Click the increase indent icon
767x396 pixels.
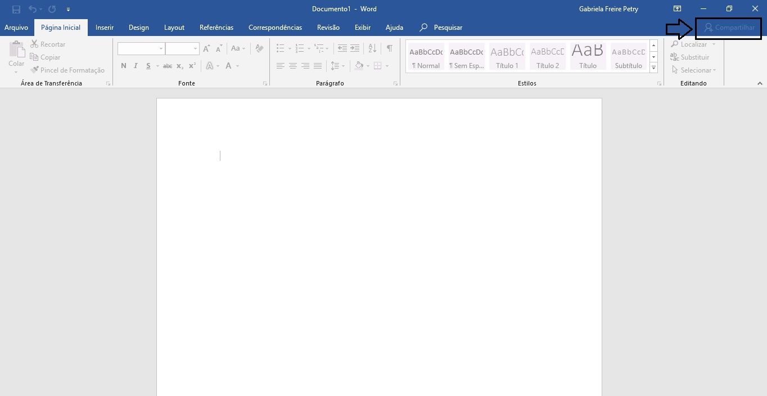click(x=355, y=48)
